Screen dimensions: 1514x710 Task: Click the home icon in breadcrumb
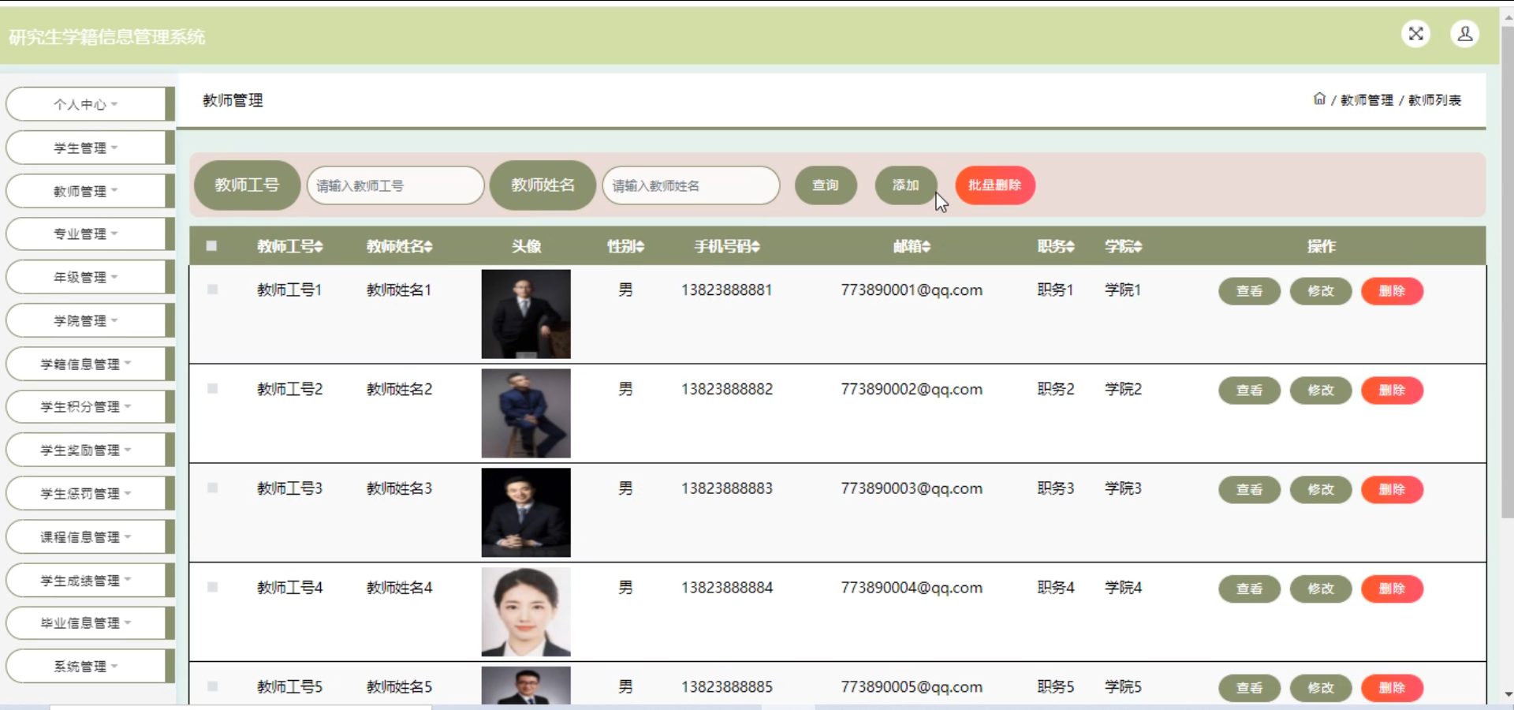click(1319, 99)
